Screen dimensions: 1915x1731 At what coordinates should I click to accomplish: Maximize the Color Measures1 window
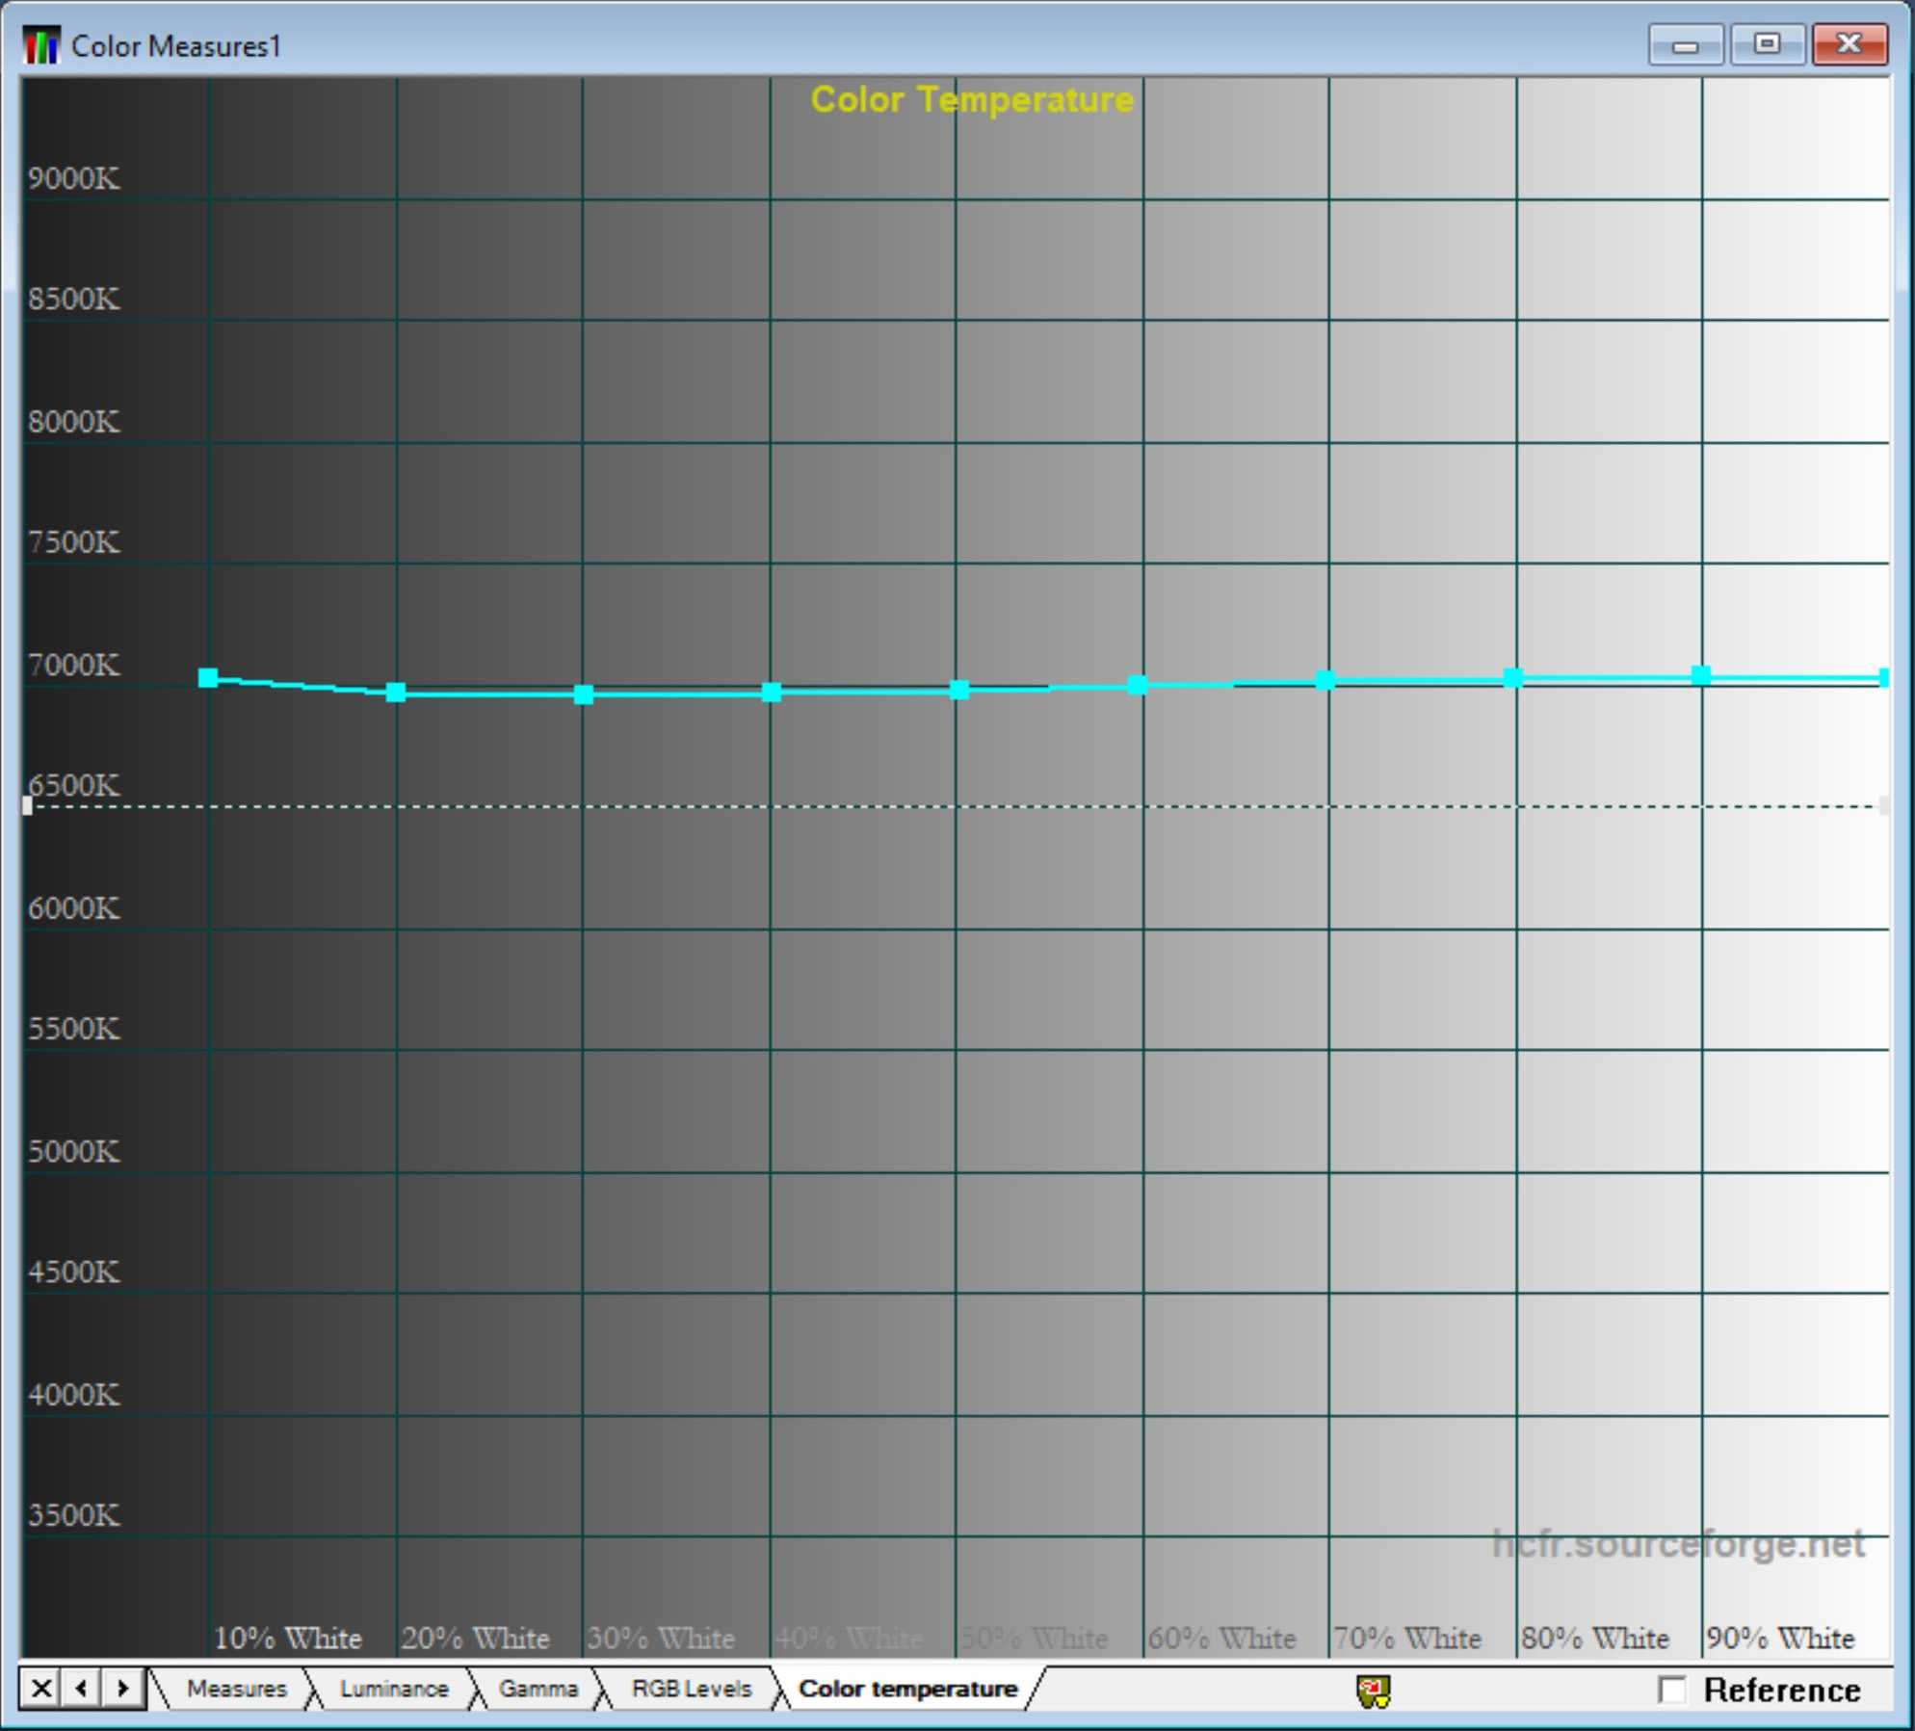click(x=1767, y=45)
